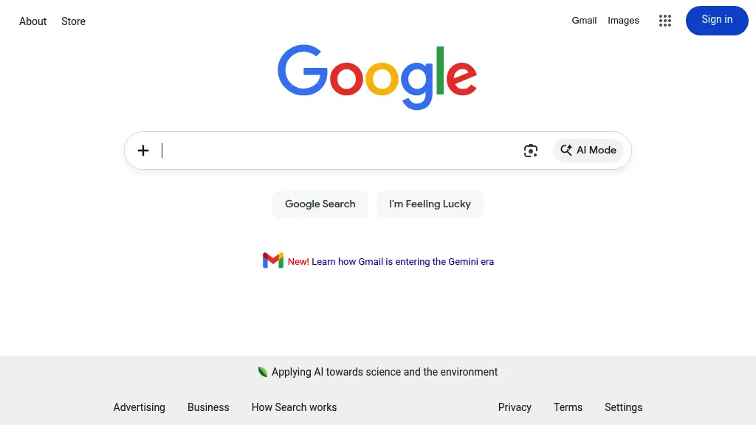This screenshot has height=425, width=756.
Task: Open Google Images link
Action: tap(623, 21)
